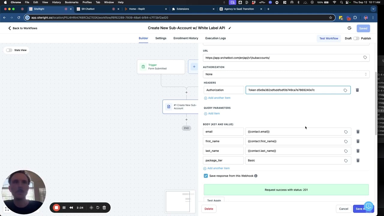Open a new browser tab
The height and width of the screenshot is (216, 384).
pyautogui.click(x=268, y=9)
